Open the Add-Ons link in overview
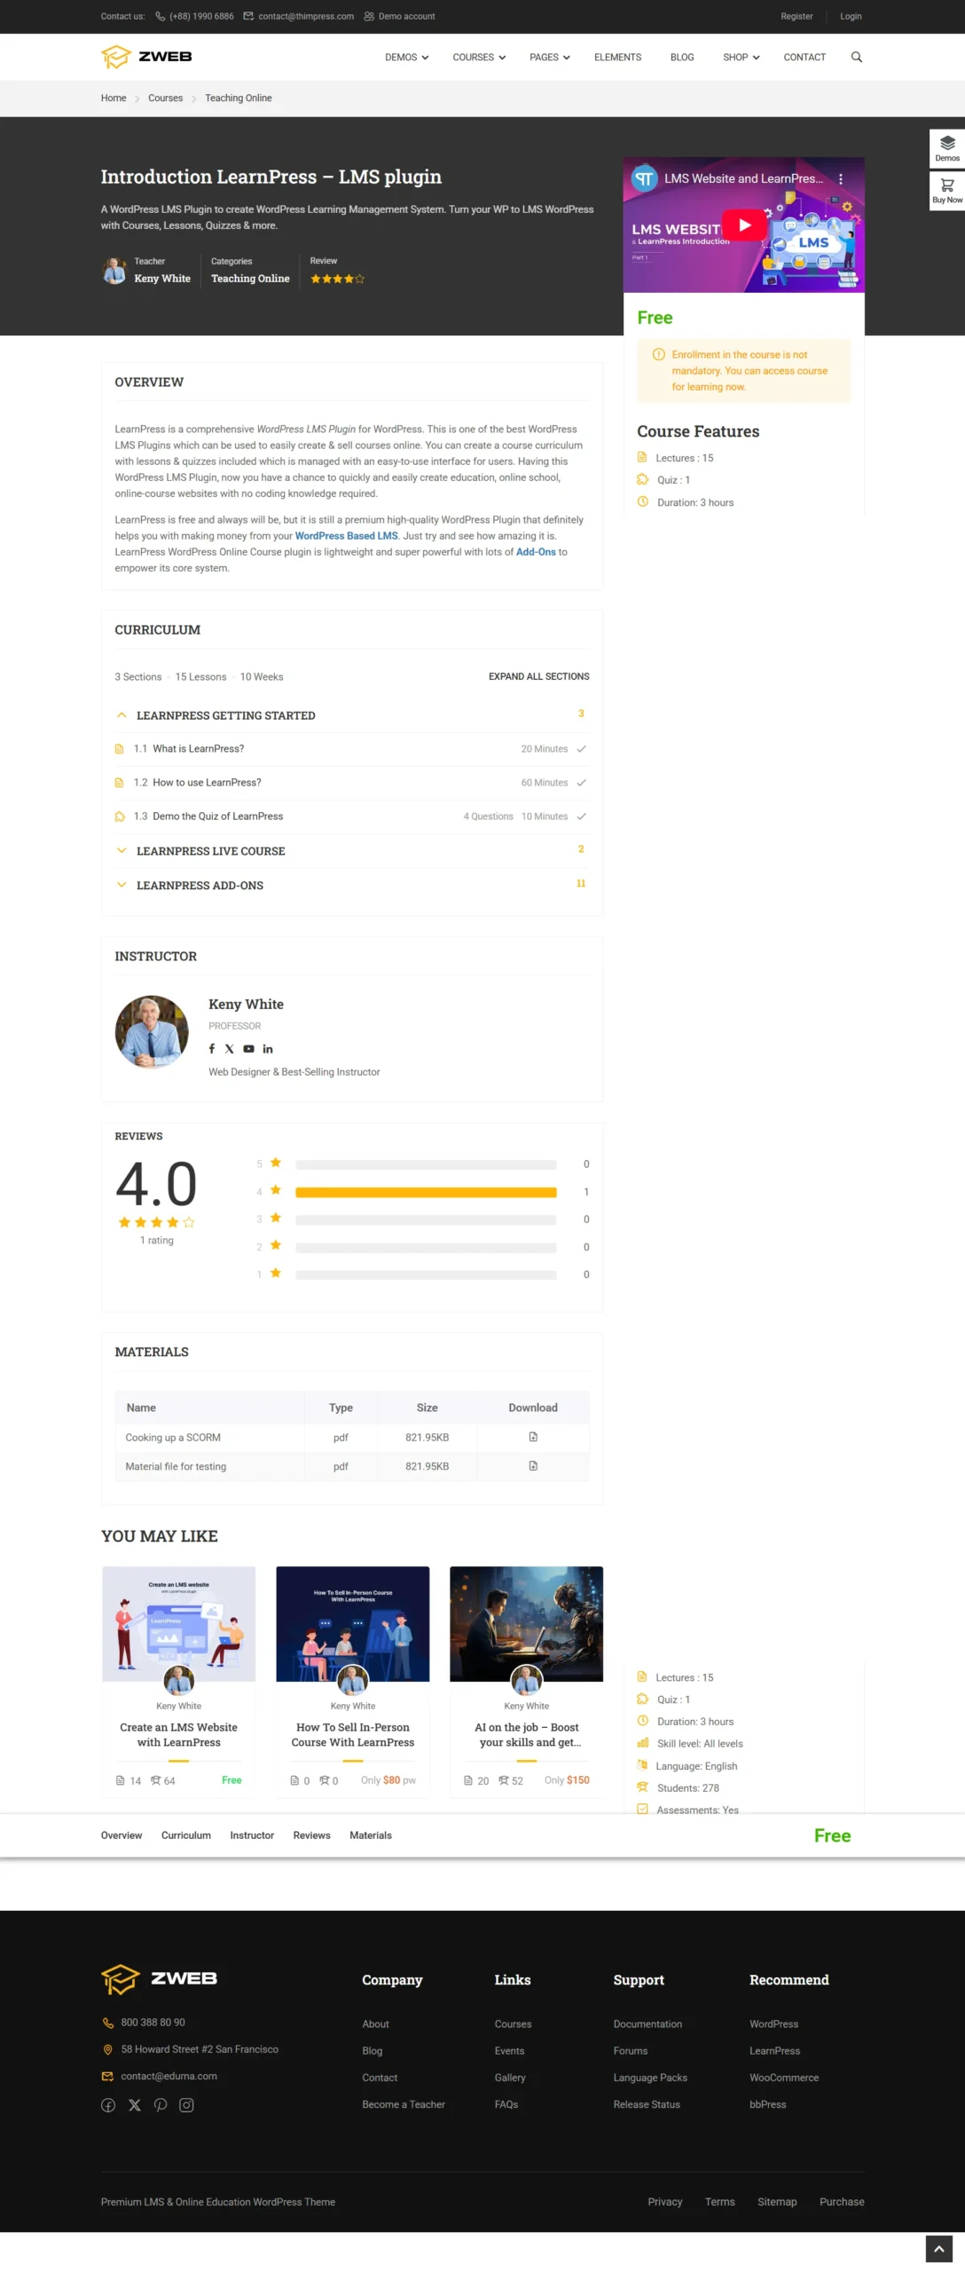The width and height of the screenshot is (965, 2272). (x=536, y=551)
